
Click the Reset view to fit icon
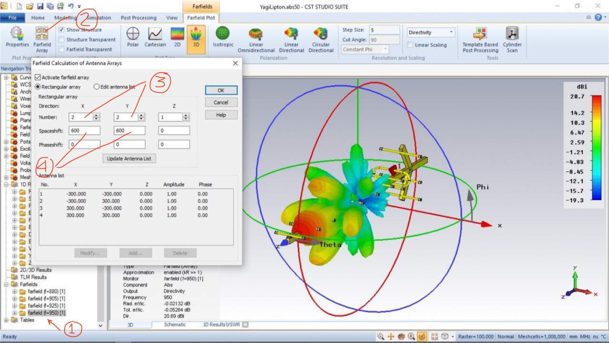434,336
